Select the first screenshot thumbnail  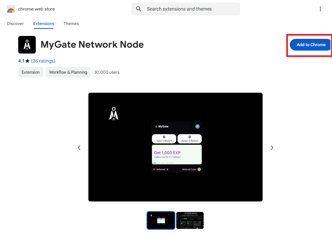[161, 220]
